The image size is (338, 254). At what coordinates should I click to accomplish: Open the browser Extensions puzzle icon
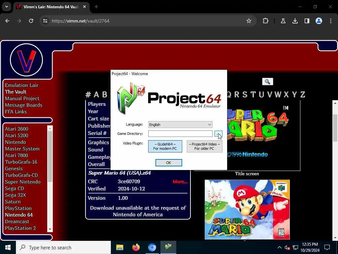click(266, 21)
